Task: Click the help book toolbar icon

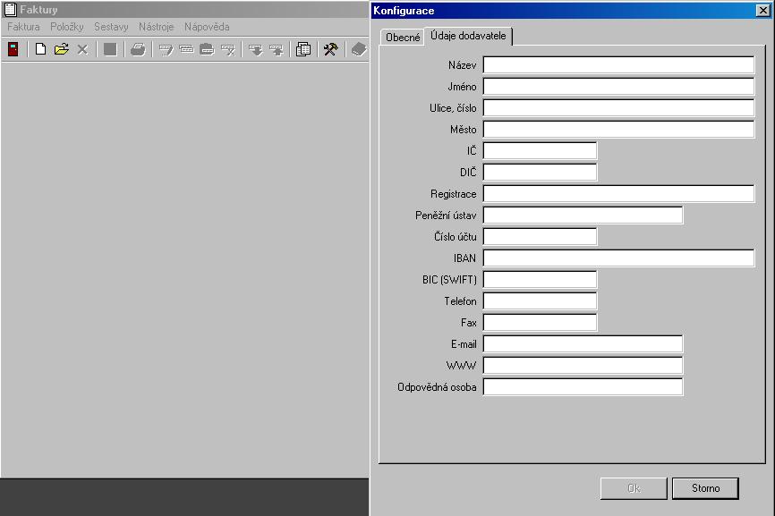Action: 359,49
